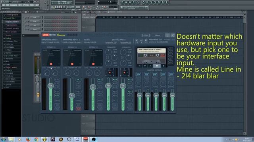The width and height of the screenshot is (254, 142).
Task: Open FL Studio FILE menu
Action: (x=4, y=5)
